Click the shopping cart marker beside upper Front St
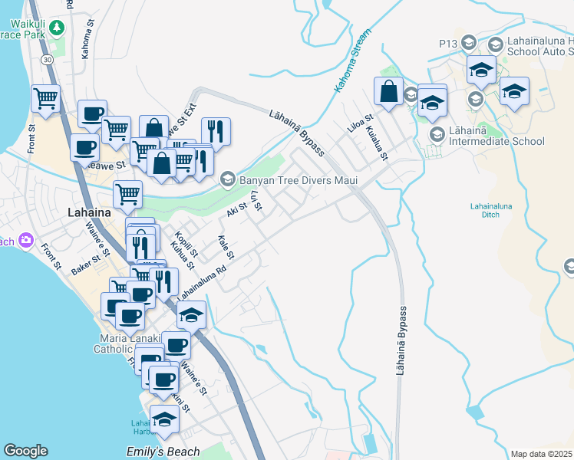 [46, 98]
